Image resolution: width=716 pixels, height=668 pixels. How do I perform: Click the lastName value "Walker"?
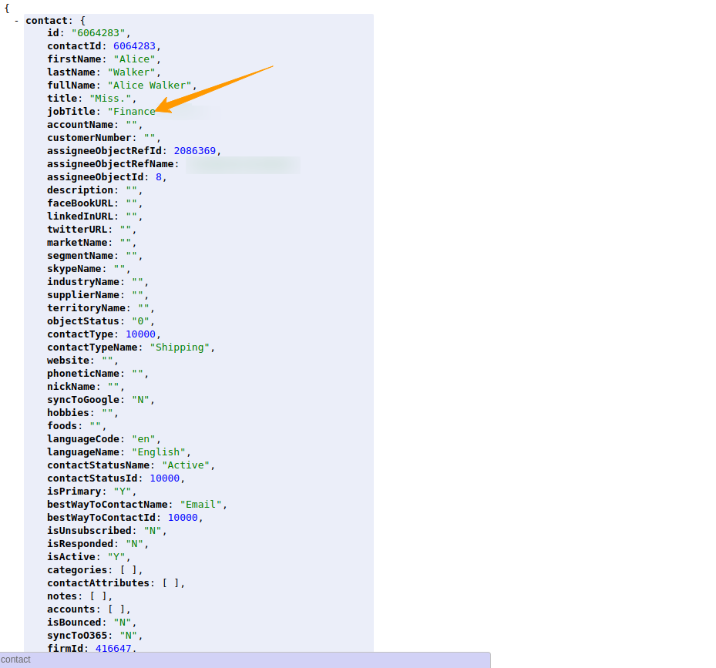tap(131, 72)
